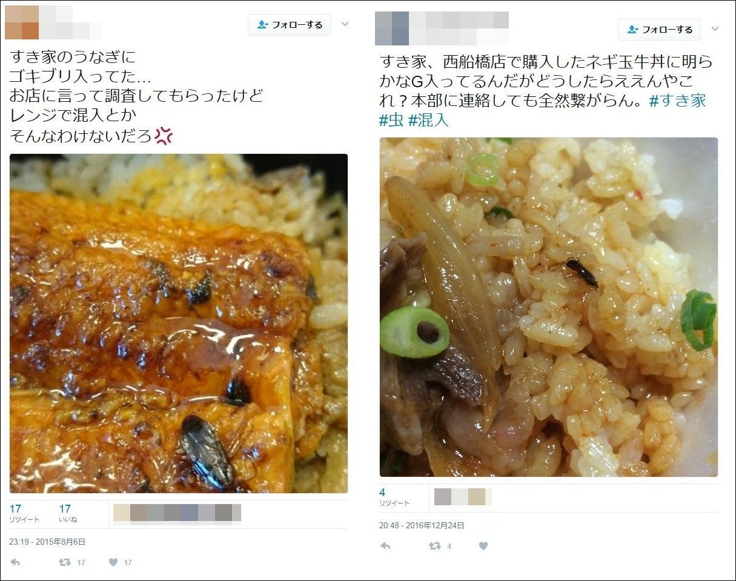The height and width of the screenshot is (581, 736).
Task: Click left tweet author's avatar
Action: coord(22,22)
